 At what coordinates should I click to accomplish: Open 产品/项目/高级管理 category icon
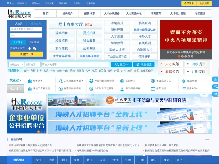coord(91,81)
